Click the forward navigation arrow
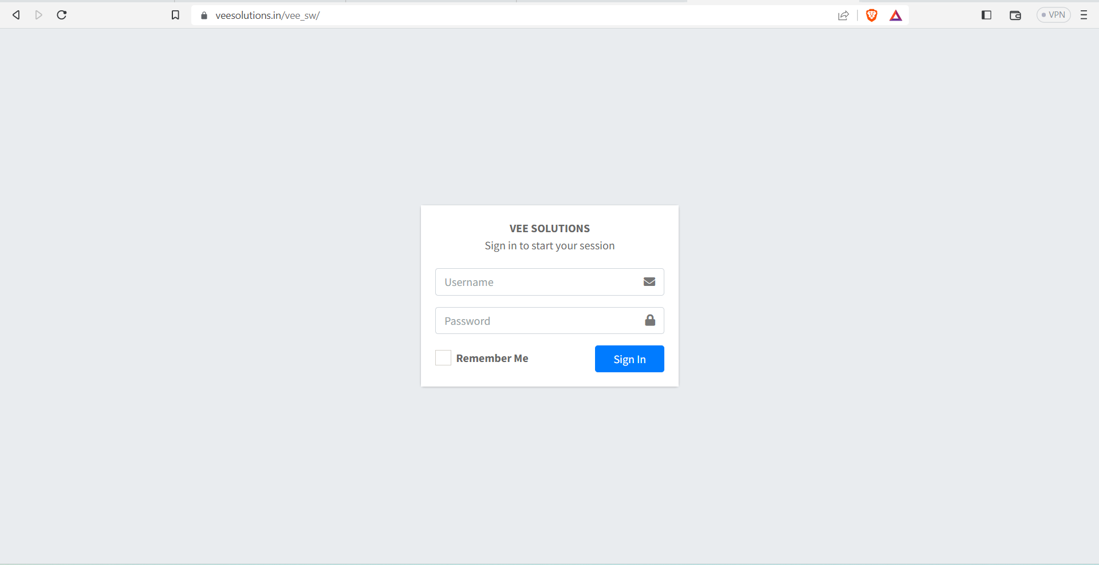This screenshot has height=565, width=1099. (x=38, y=15)
